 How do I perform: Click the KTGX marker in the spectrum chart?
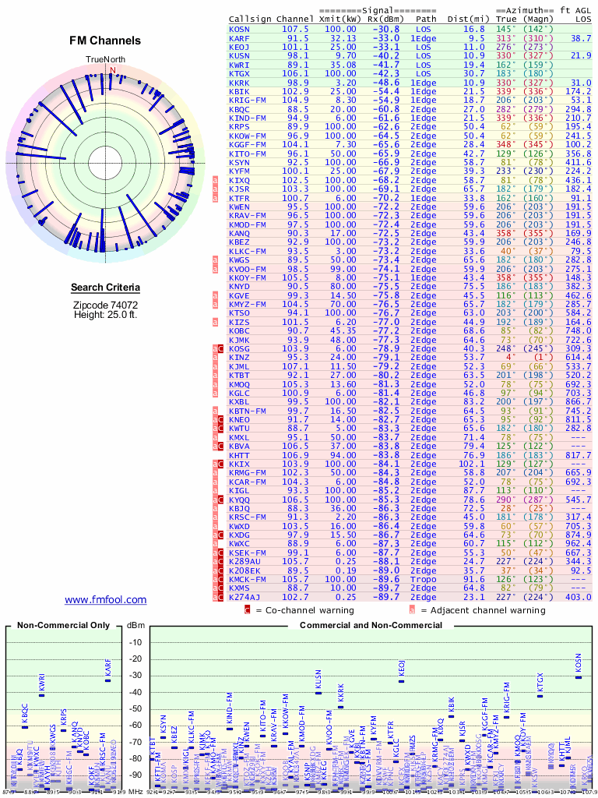pos(540,696)
